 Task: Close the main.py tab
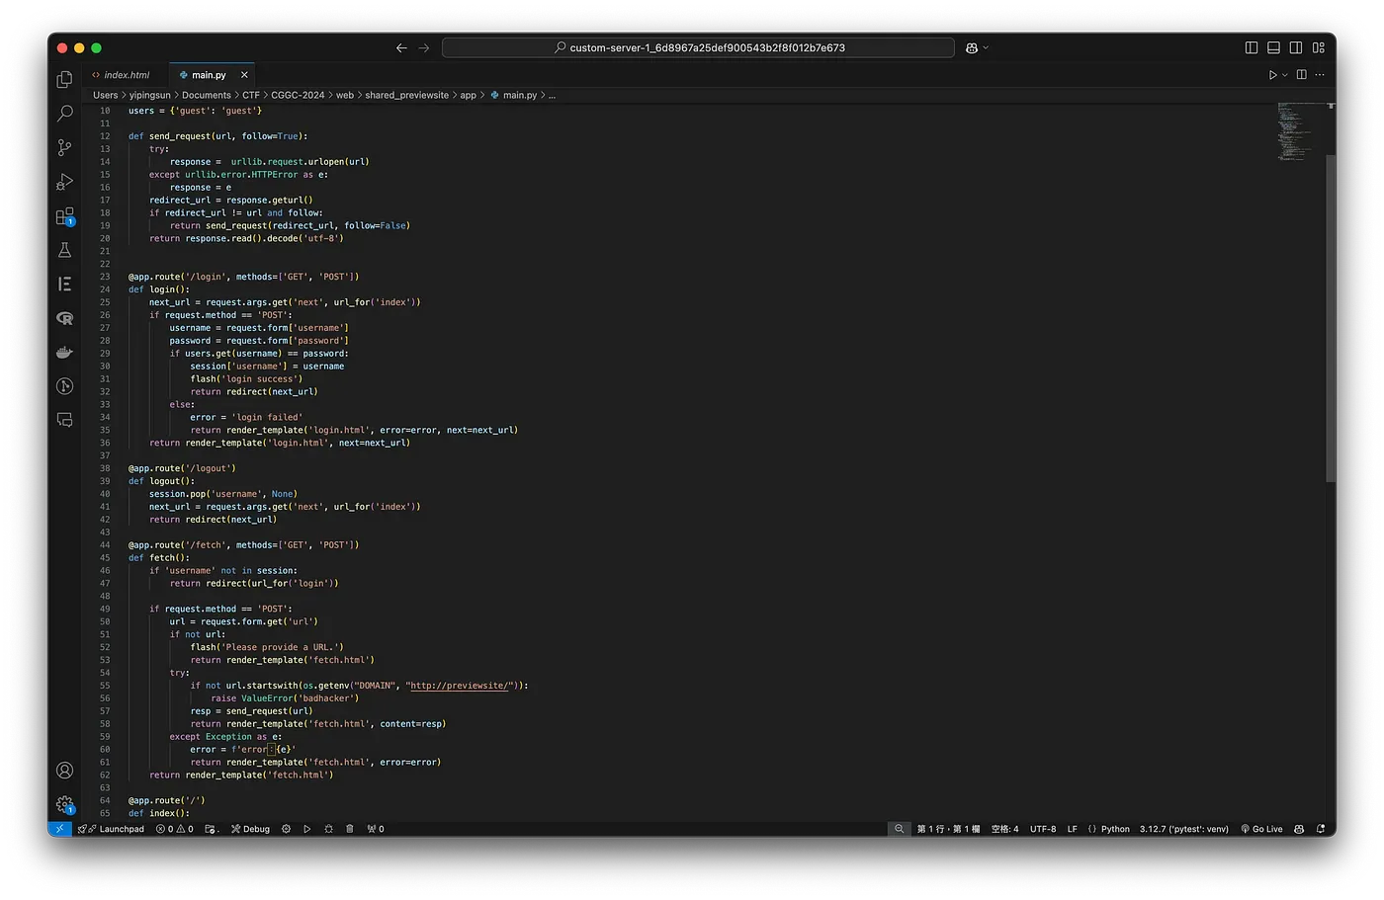click(244, 75)
